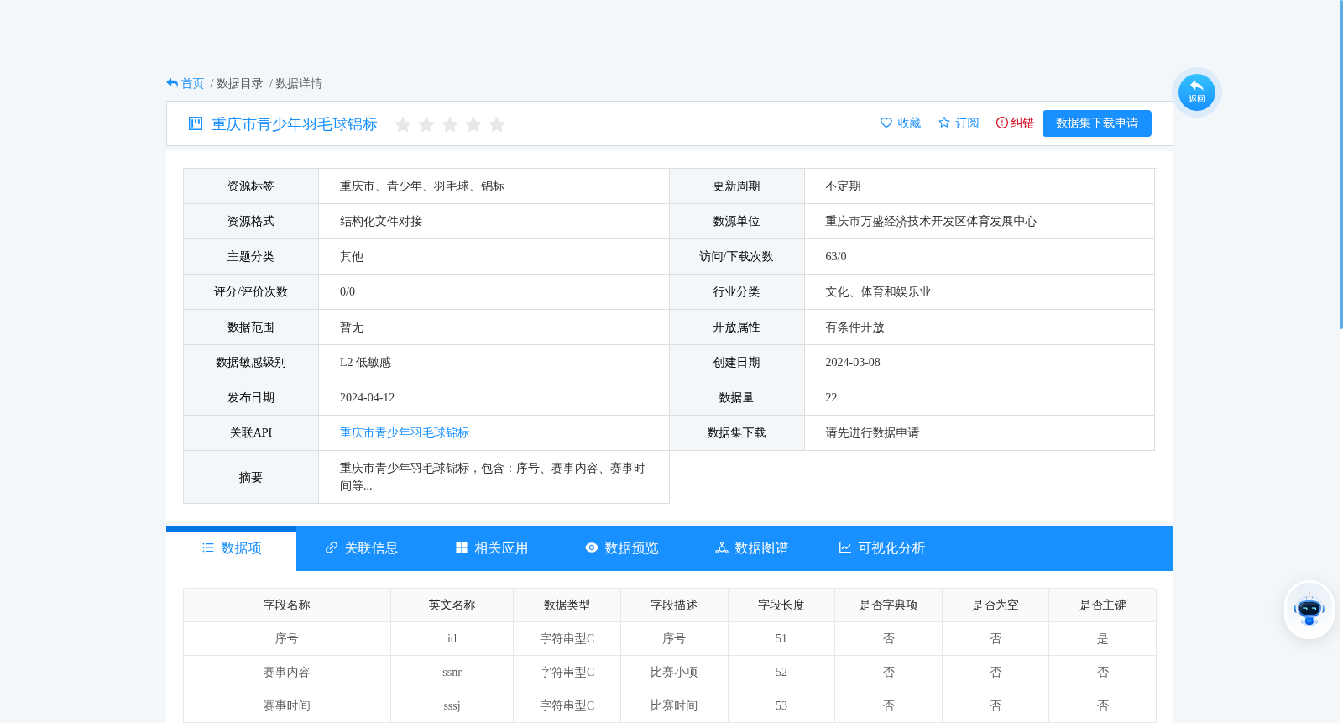
Task: Click the page title 重庆市青少年羽毛球锦标
Action: (x=295, y=124)
